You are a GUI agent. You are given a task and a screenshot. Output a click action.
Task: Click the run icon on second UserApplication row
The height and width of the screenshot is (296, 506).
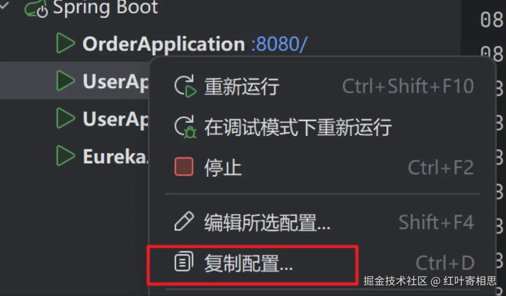(x=66, y=118)
